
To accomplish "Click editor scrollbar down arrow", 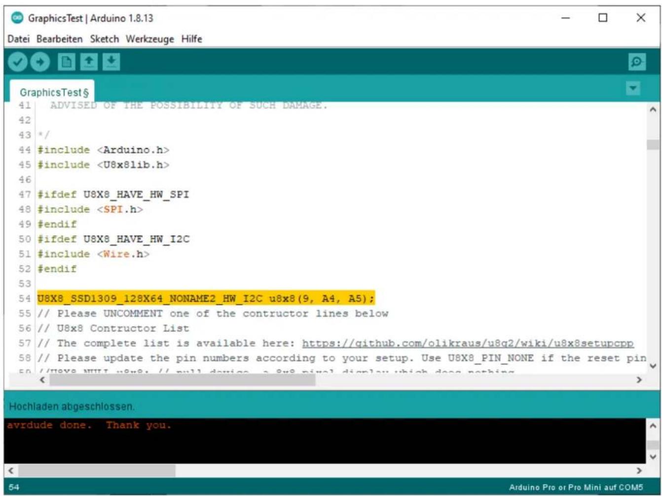I will [653, 365].
